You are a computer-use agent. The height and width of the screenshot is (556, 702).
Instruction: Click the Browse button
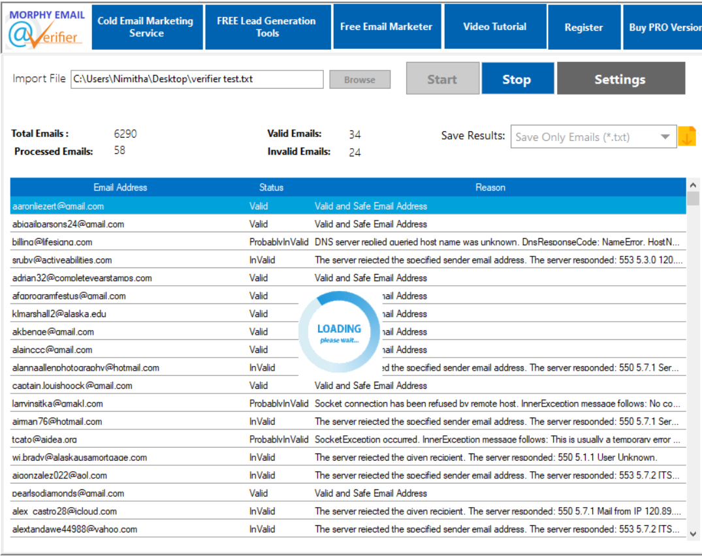click(x=360, y=80)
